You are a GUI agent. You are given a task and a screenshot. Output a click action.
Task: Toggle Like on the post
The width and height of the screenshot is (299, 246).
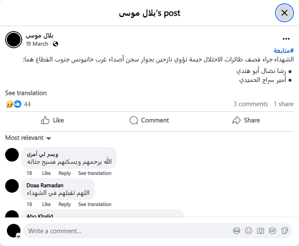(52, 120)
